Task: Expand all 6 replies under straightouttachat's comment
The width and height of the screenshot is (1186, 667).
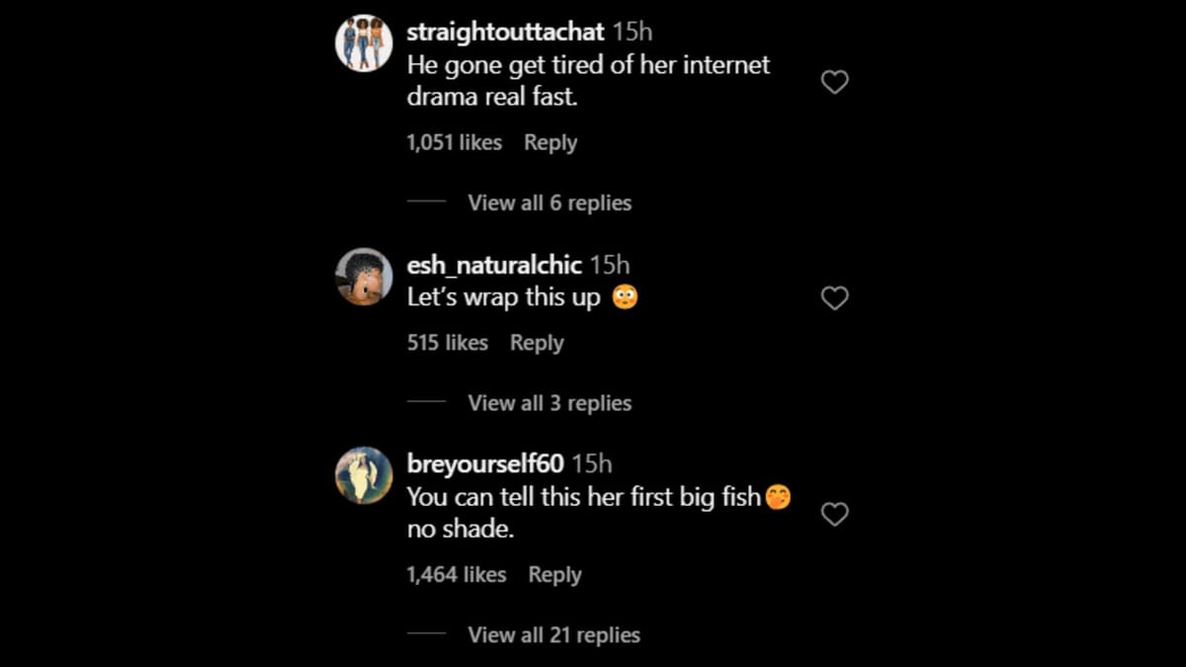Action: [x=550, y=203]
